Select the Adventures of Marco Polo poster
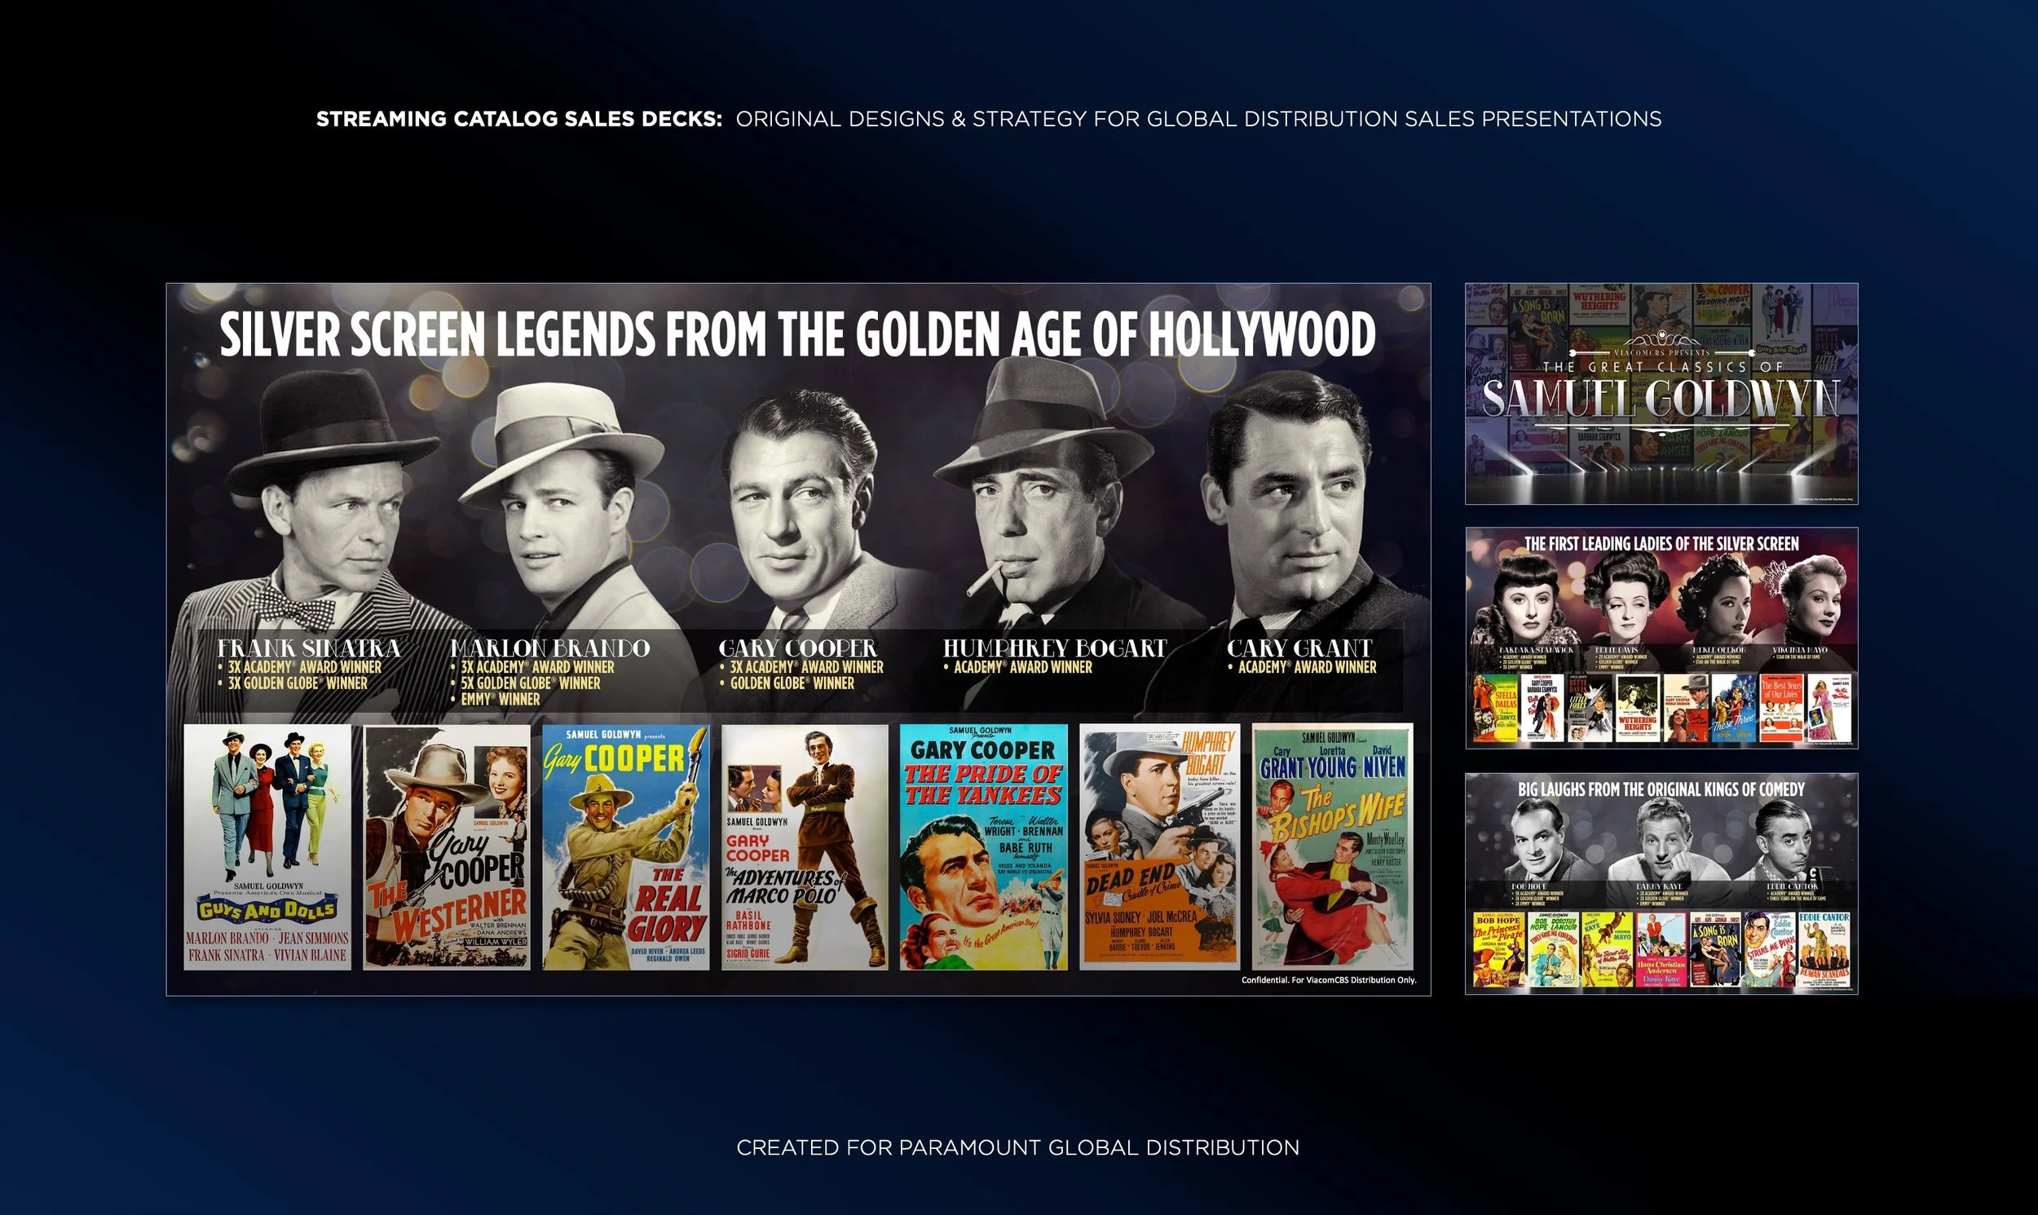2038x1215 pixels. click(x=805, y=846)
